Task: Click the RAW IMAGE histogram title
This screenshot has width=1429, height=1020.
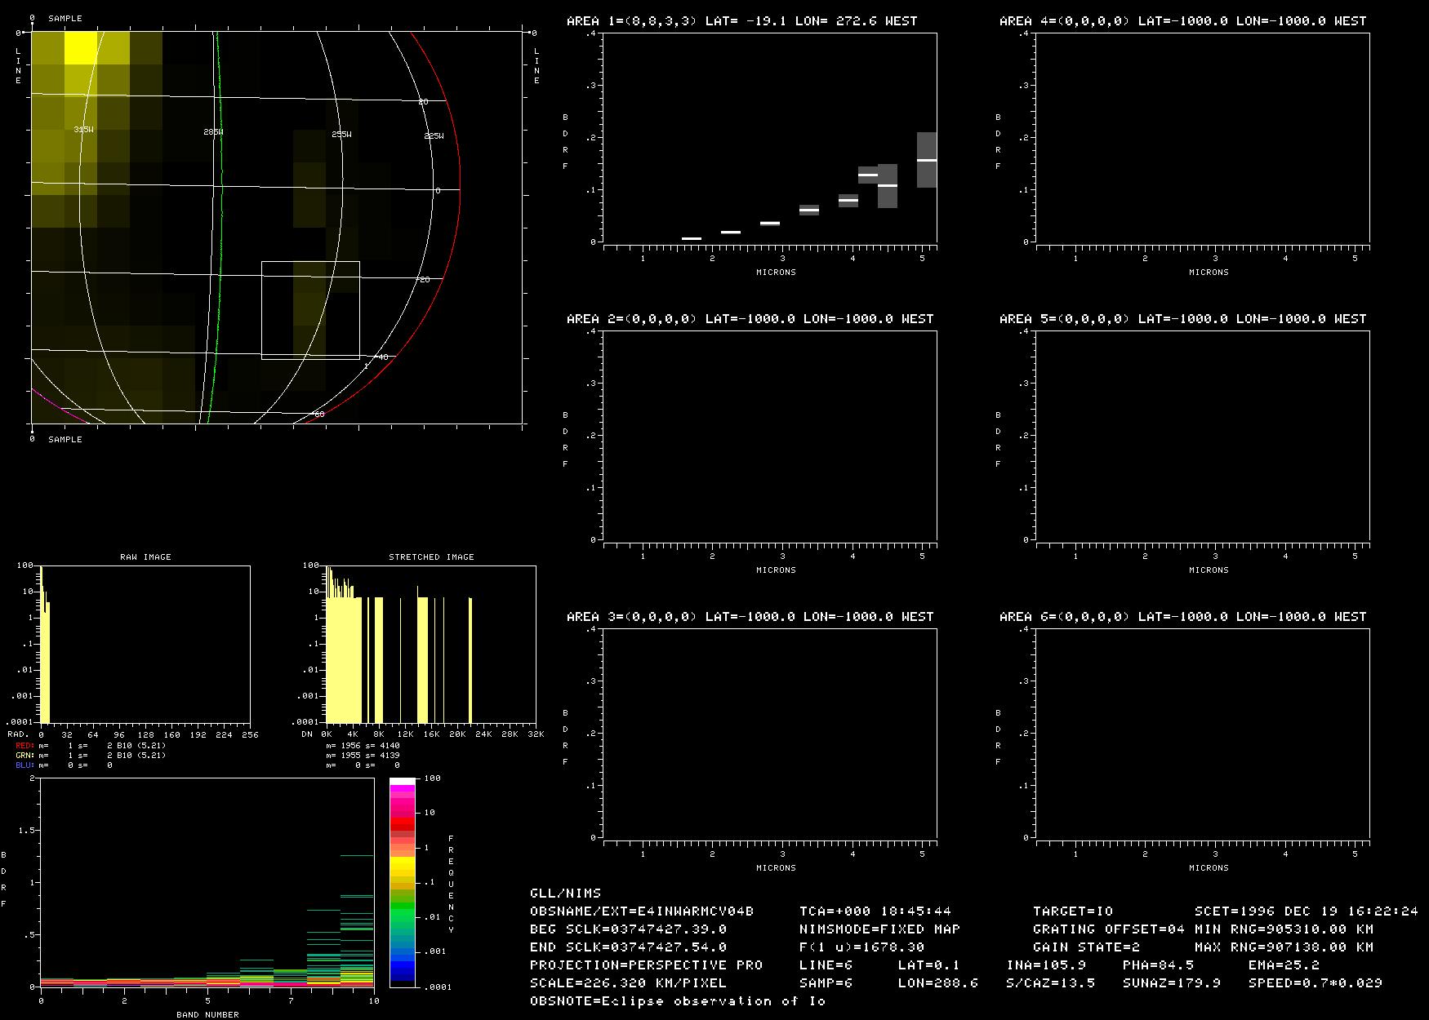Action: (x=145, y=557)
